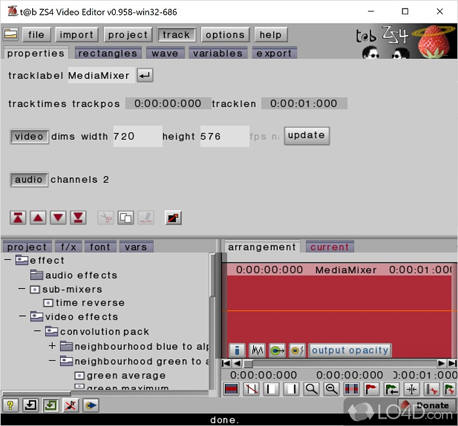Click the copy track icon
The image size is (458, 426).
click(x=125, y=218)
